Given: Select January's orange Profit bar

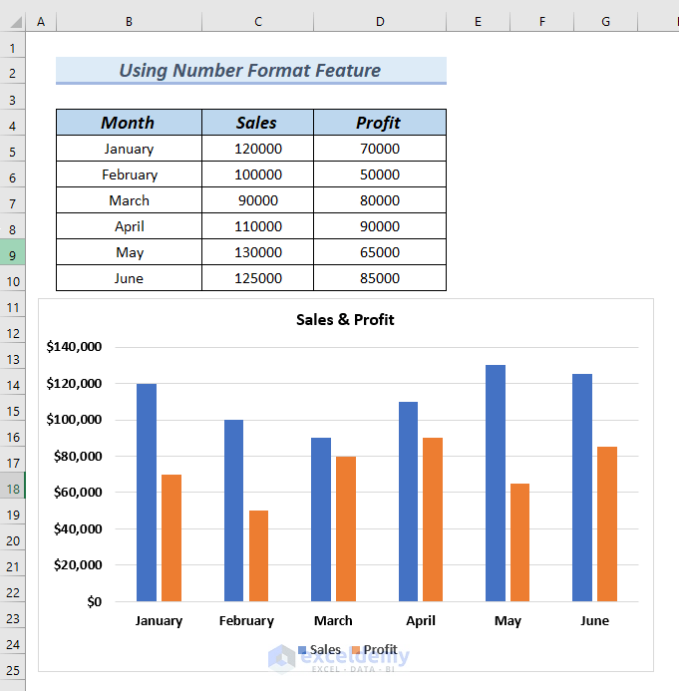Looking at the screenshot, I should (171, 537).
